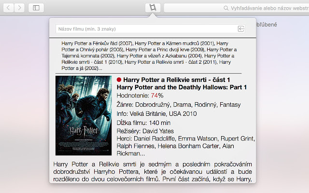Screen dimensions: 309x193
Task: Click the 'Herci: Daniel Radcliffe' cast line
Action: point(185,146)
